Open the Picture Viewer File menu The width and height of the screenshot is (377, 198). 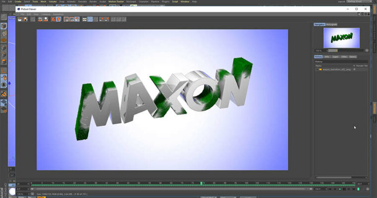tap(22, 14)
